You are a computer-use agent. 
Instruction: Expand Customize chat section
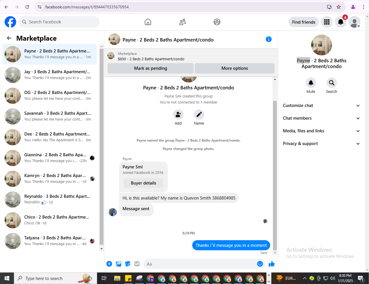click(321, 106)
